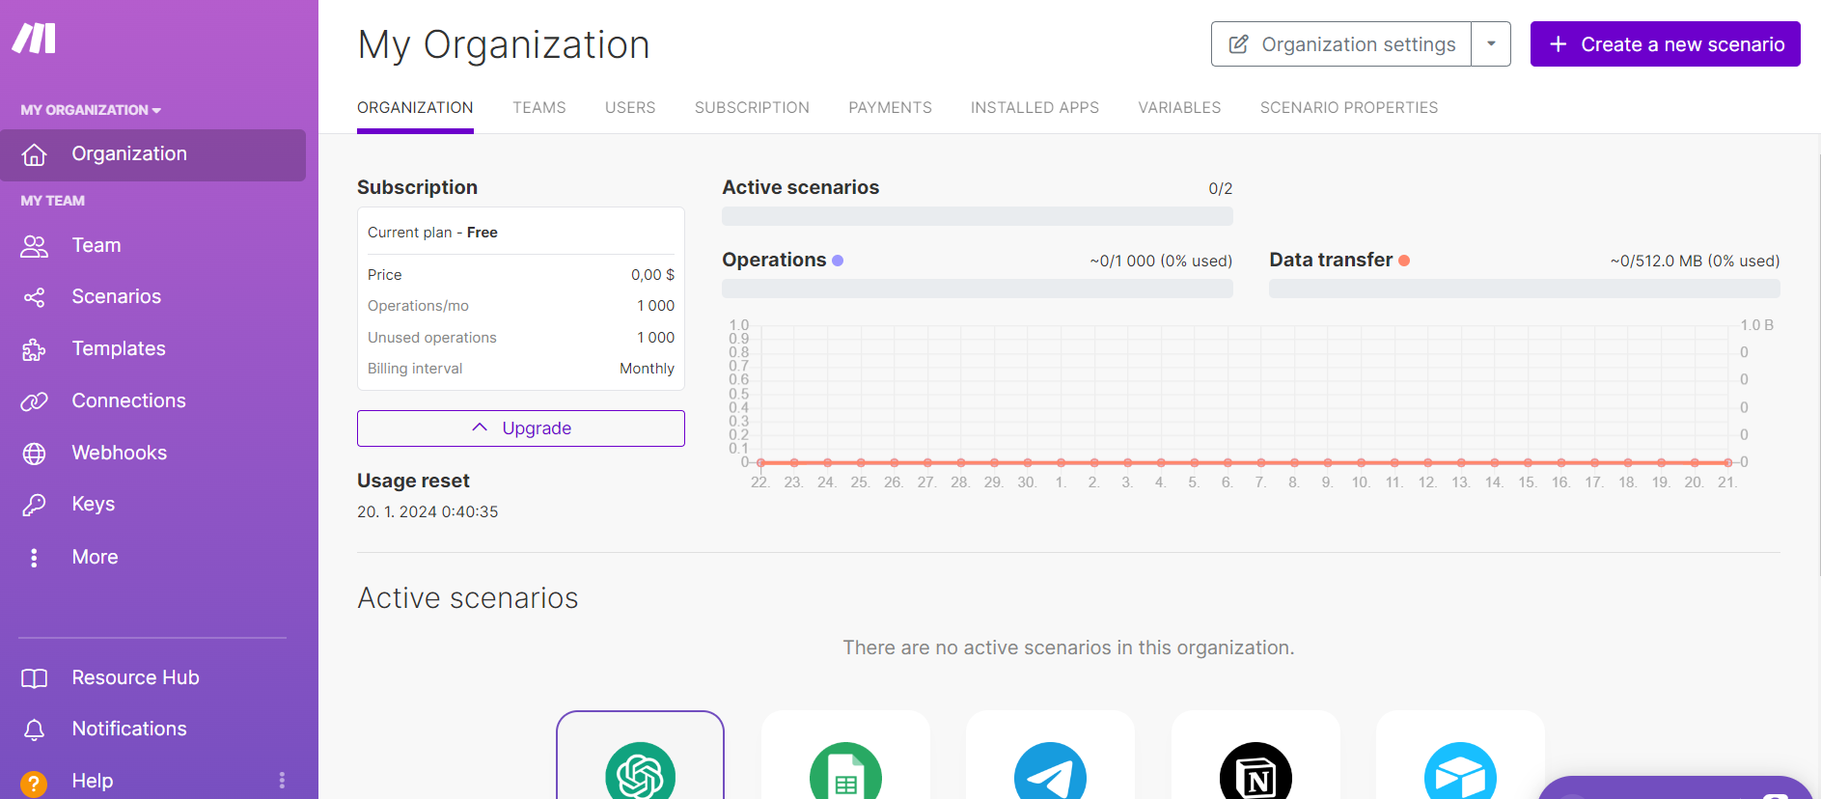Open the Templates puzzle icon

coord(34,349)
